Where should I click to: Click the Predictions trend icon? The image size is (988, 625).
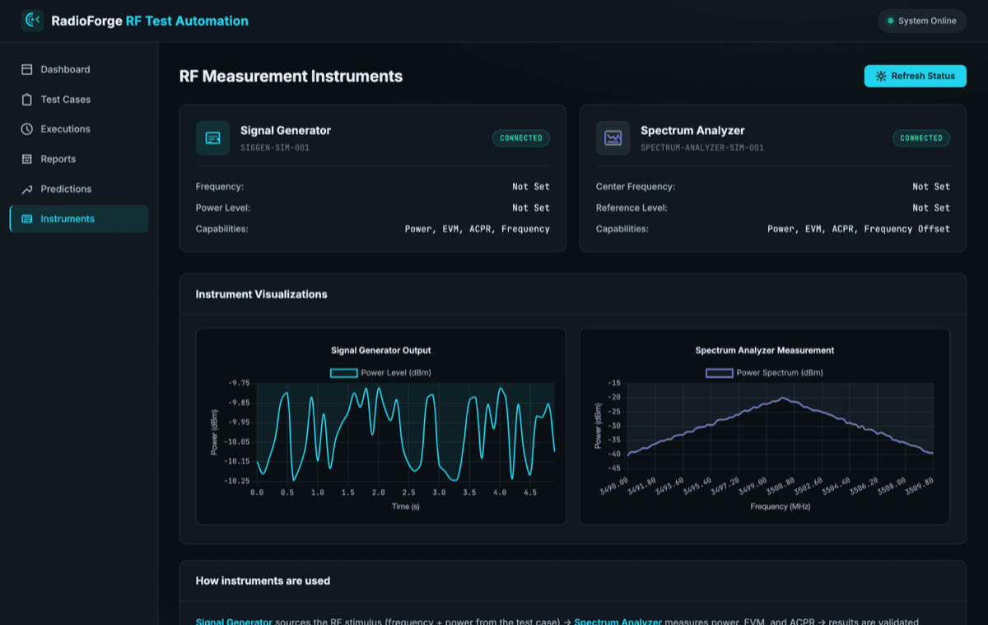pos(26,189)
